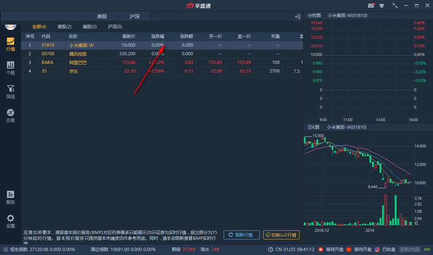
Task: Open the 服务 (Service) sidebar icon
Action: (10, 197)
